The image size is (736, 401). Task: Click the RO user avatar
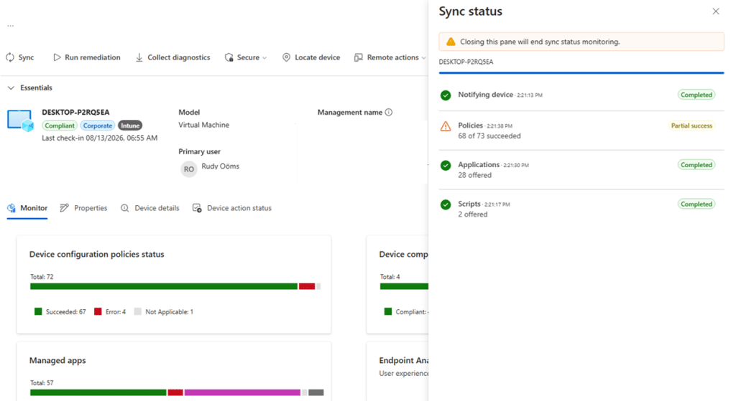click(189, 169)
